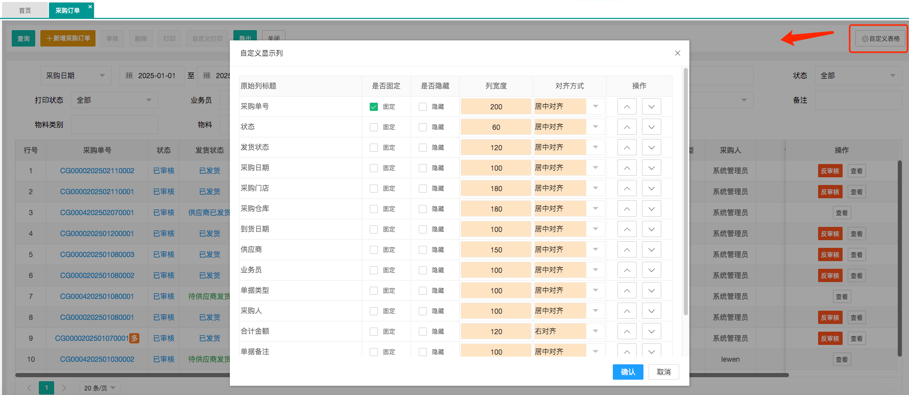Move 状态 row down with arrow
The height and width of the screenshot is (395, 909).
click(651, 127)
